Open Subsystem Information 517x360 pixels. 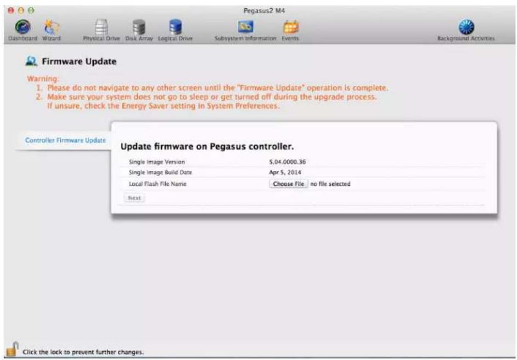point(245,30)
